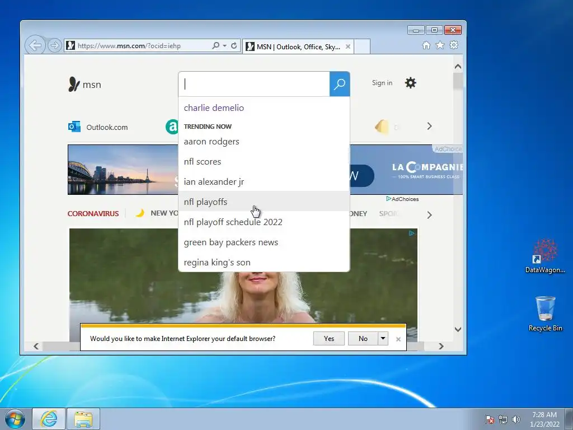Select the Recycle Bin desktop icon
This screenshot has height=430, width=573.
point(545,314)
